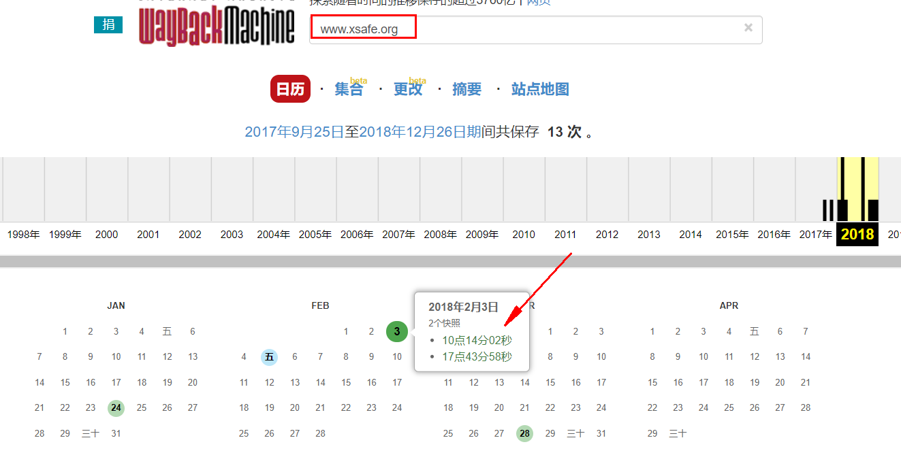The image size is (901, 470).
Task: Click the www.xsafe.org search input
Action: [535, 30]
